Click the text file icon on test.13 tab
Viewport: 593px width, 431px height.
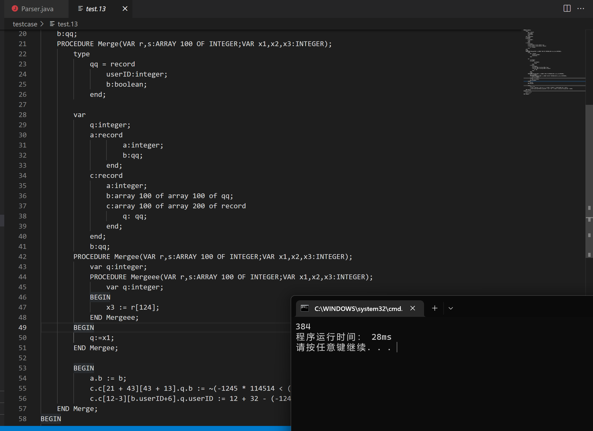(80, 9)
